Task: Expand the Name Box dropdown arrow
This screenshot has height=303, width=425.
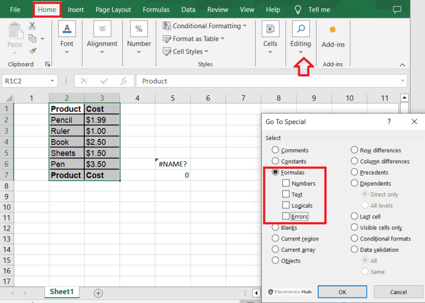Action: point(51,81)
